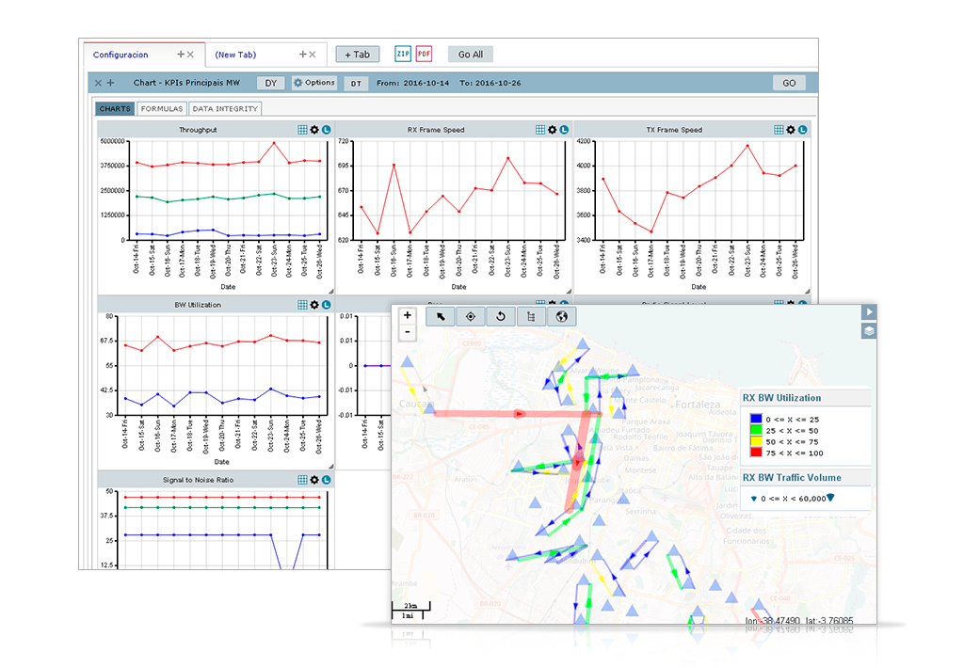Click the map locate target tool

point(470,316)
